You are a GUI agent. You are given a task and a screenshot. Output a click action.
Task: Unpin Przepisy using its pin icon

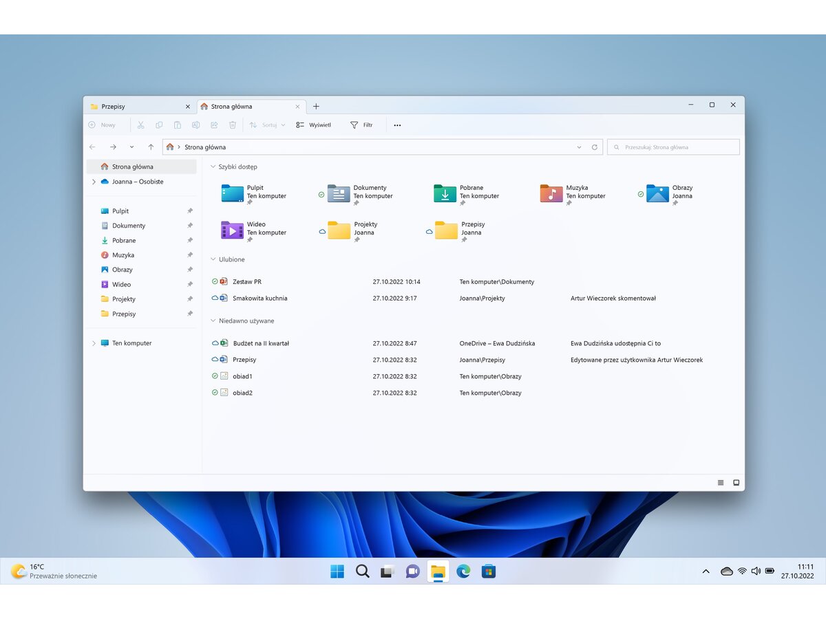coord(190,314)
